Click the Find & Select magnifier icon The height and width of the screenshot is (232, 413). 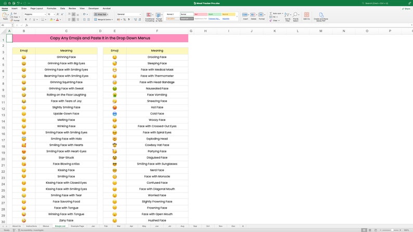click(295, 15)
